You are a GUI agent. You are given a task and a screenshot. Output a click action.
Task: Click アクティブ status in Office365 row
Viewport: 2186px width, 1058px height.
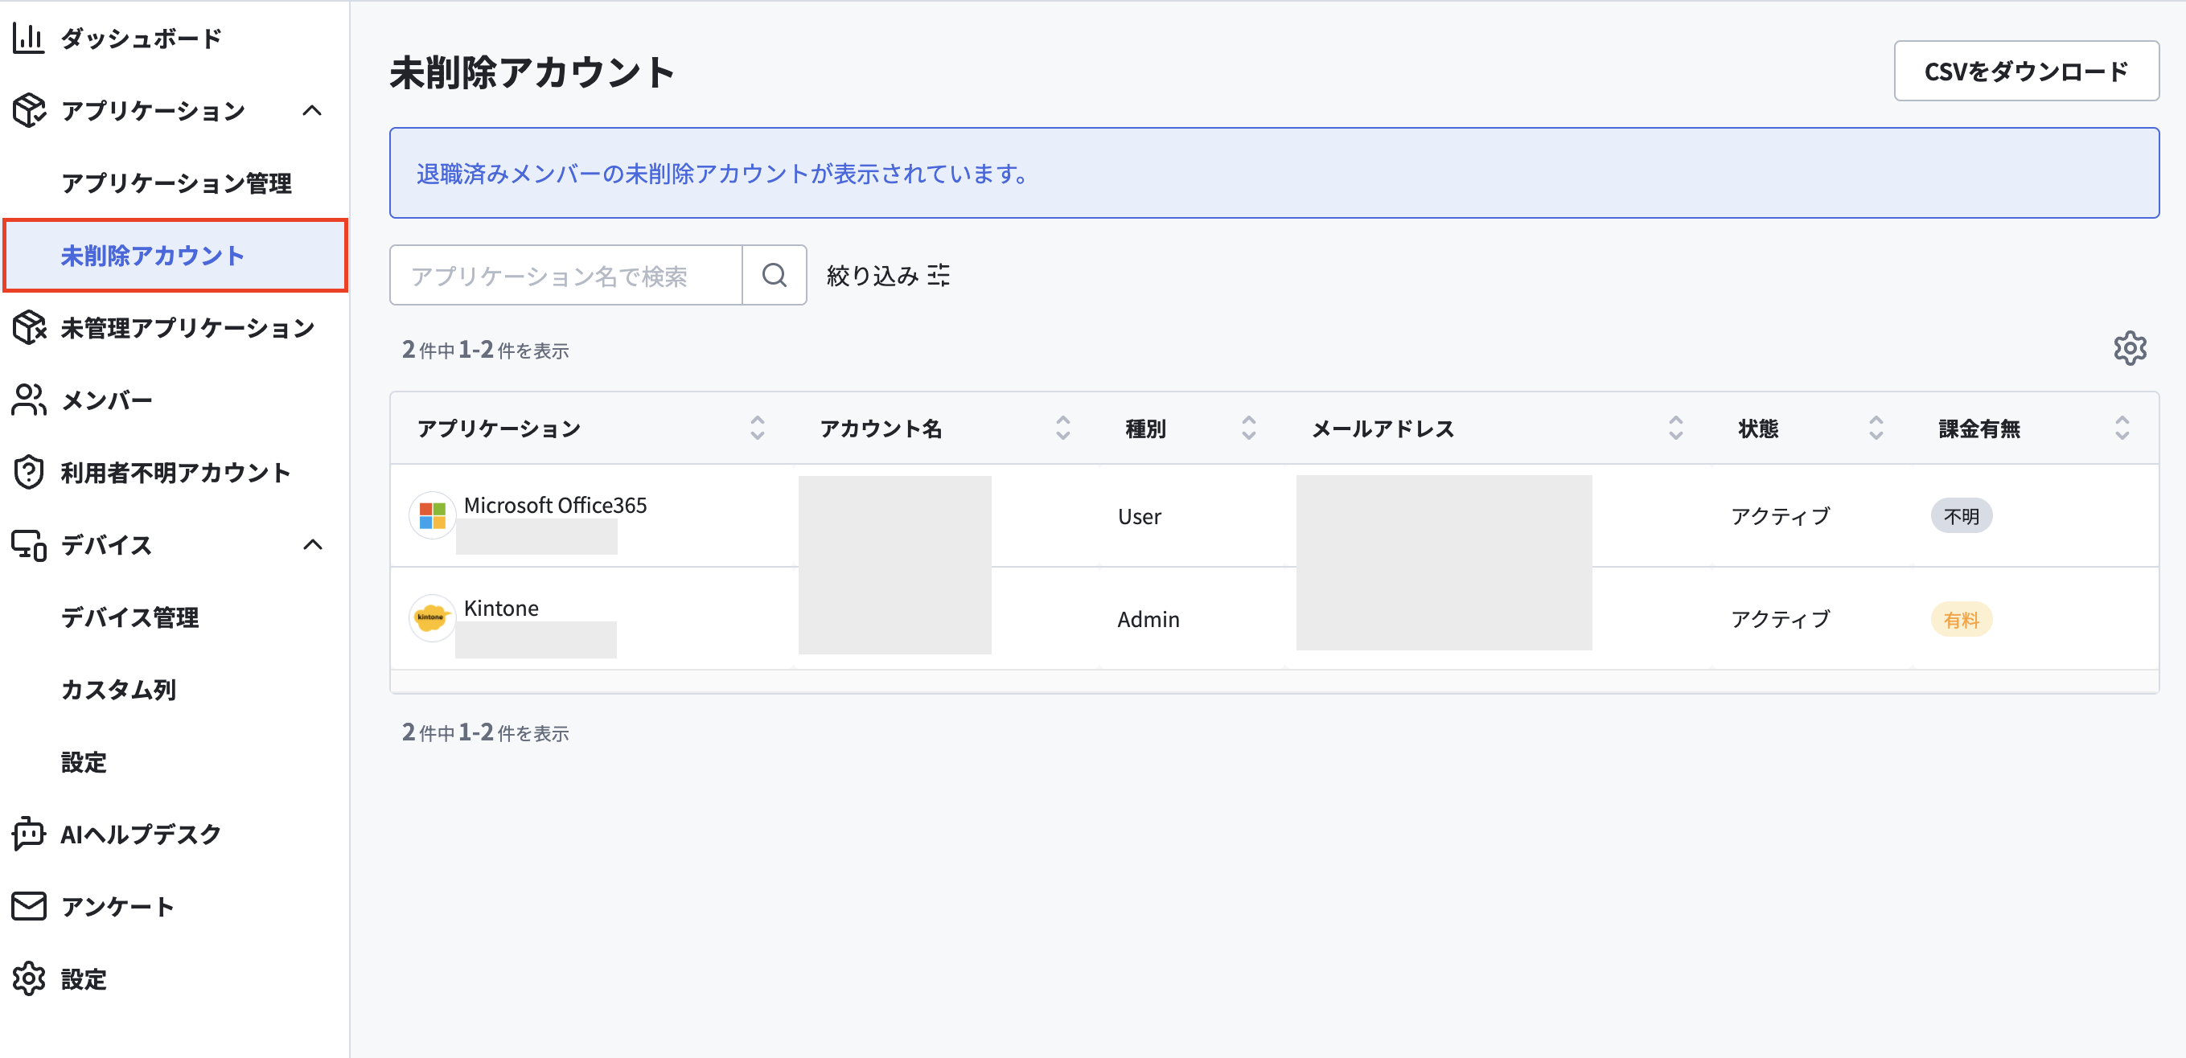[x=1781, y=516]
